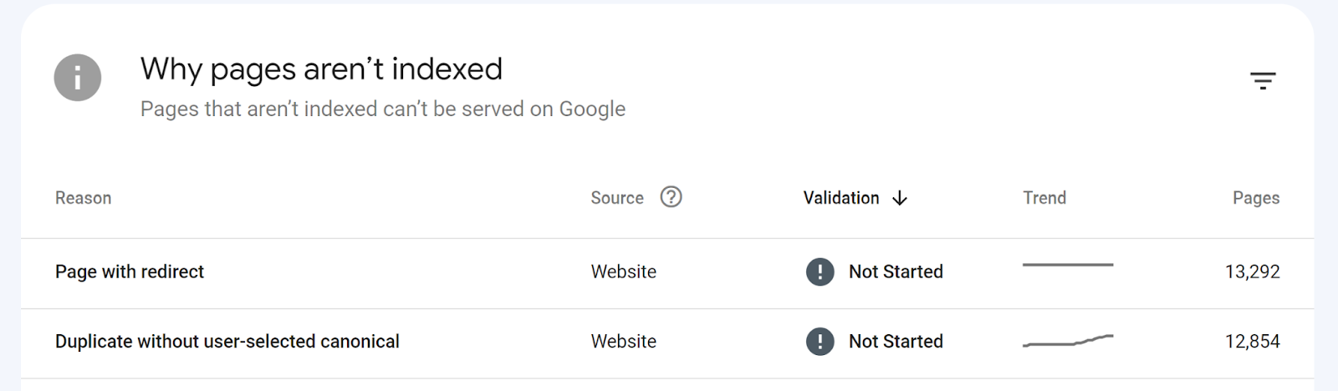The image size is (1338, 391).
Task: Click the Pages column header
Action: pyautogui.click(x=1255, y=198)
